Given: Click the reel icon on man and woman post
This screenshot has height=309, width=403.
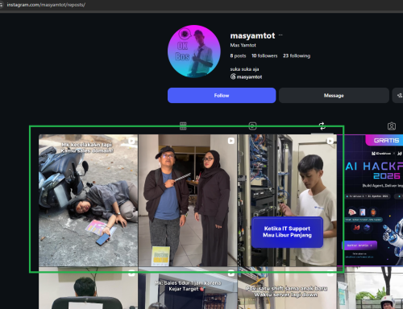Looking at the screenshot, I should pos(231,141).
